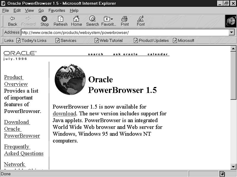The image size is (237, 177).
Task: Expand the Address bar dropdown
Action: (x=232, y=32)
